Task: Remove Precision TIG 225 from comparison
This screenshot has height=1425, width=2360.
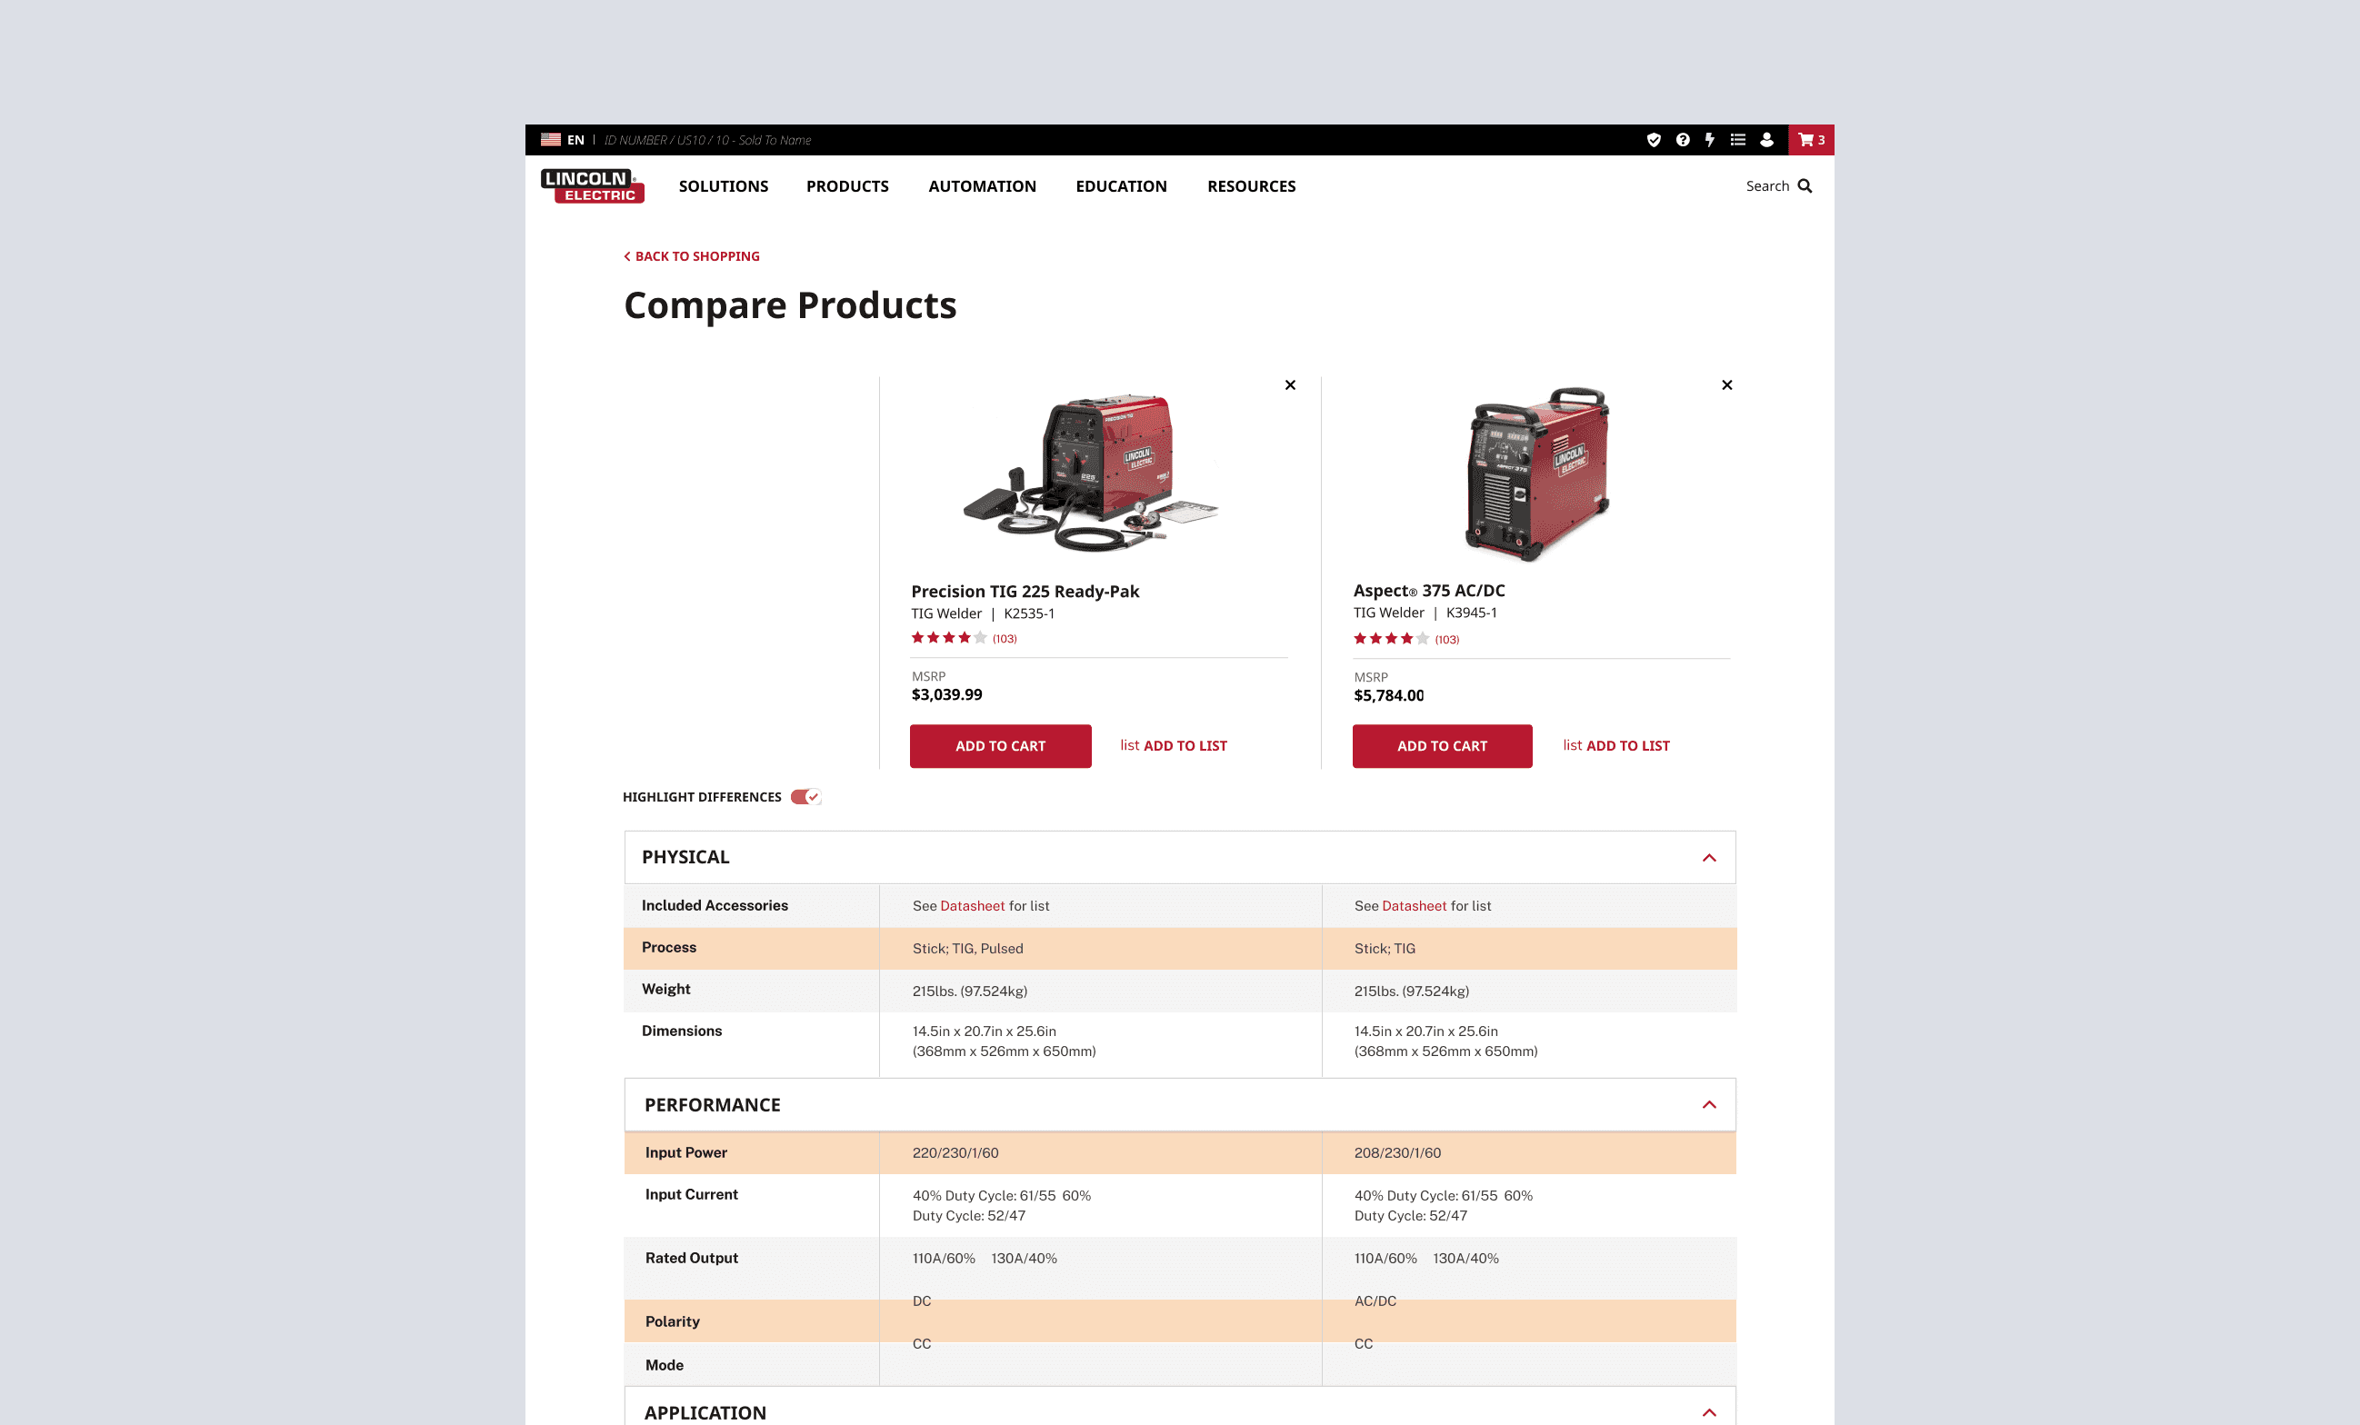Action: (1290, 385)
